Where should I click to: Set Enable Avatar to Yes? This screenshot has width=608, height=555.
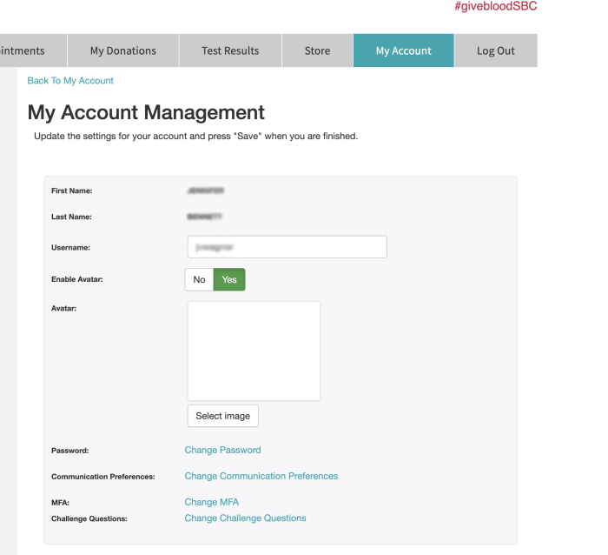click(229, 279)
